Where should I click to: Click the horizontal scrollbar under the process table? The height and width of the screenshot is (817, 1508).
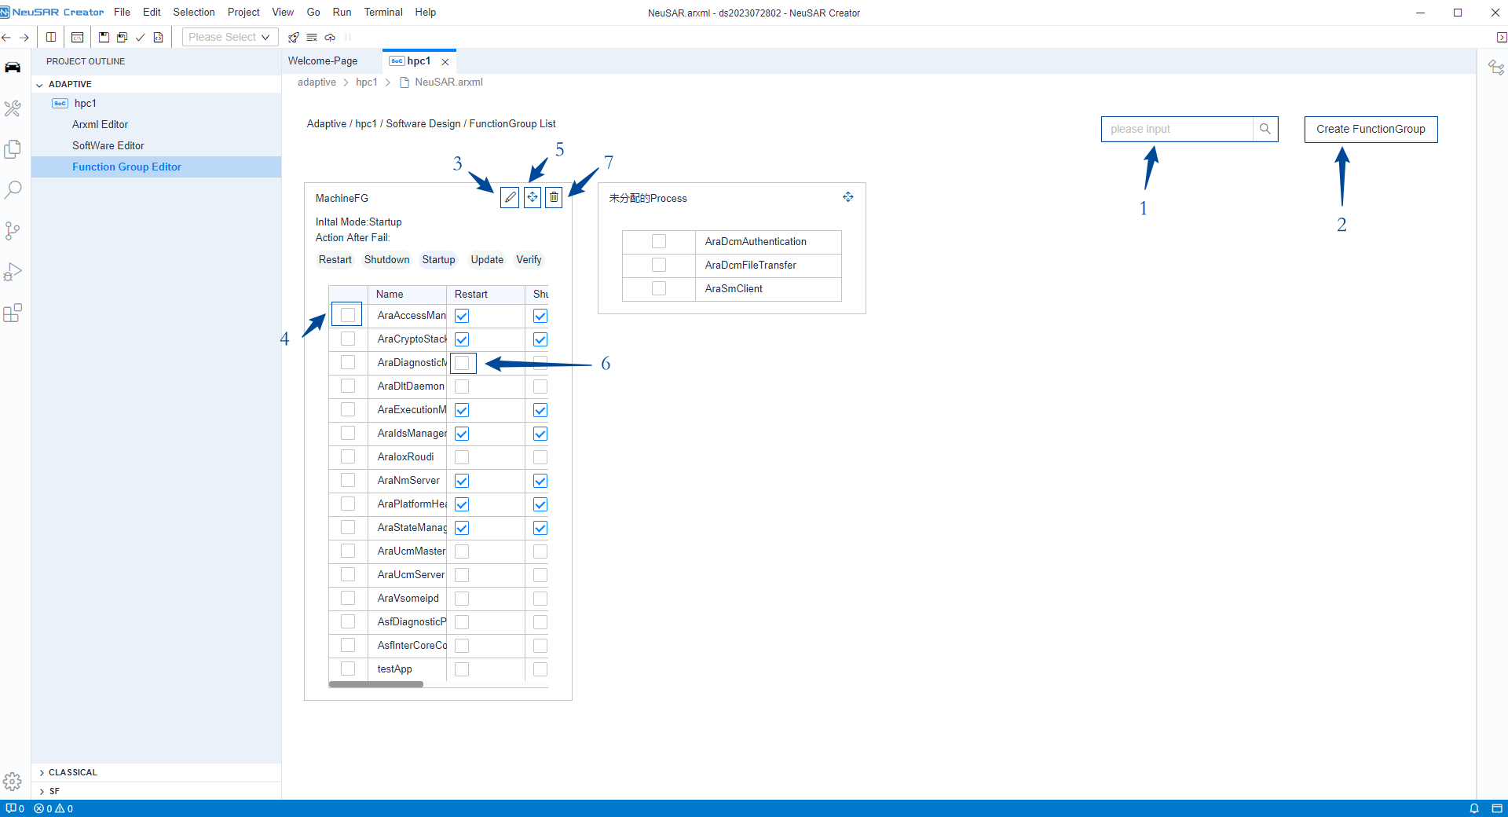click(376, 684)
